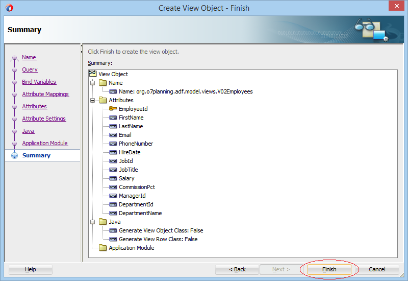The height and width of the screenshot is (281, 408).
Task: Click the View Object root icon
Action: coord(93,74)
